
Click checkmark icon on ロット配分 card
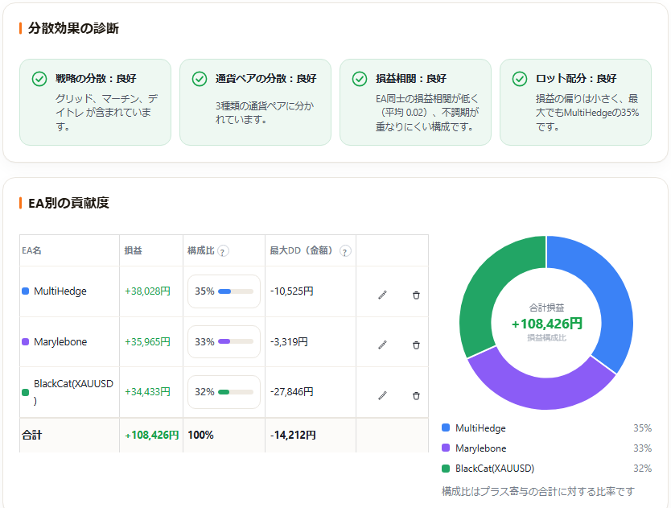point(520,79)
